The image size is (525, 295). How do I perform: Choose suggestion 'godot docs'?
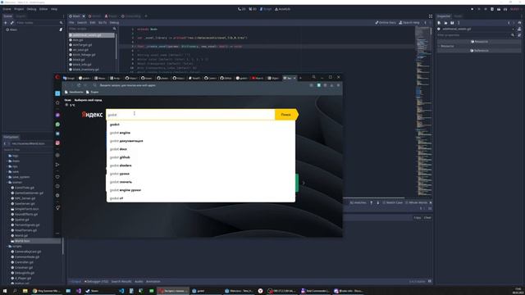(x=200, y=149)
